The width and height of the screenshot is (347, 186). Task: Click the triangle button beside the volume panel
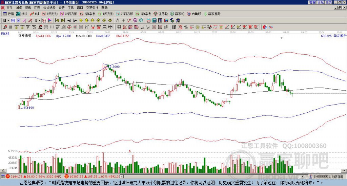pos(3,170)
